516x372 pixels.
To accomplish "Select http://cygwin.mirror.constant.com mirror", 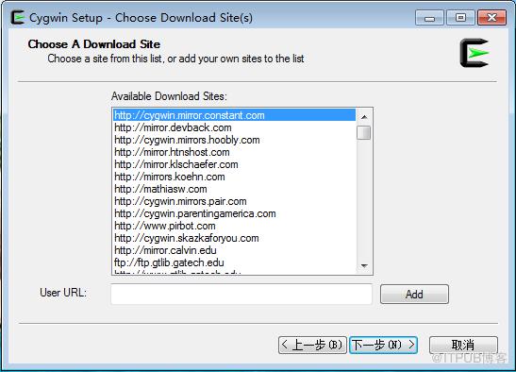I will (x=234, y=115).
